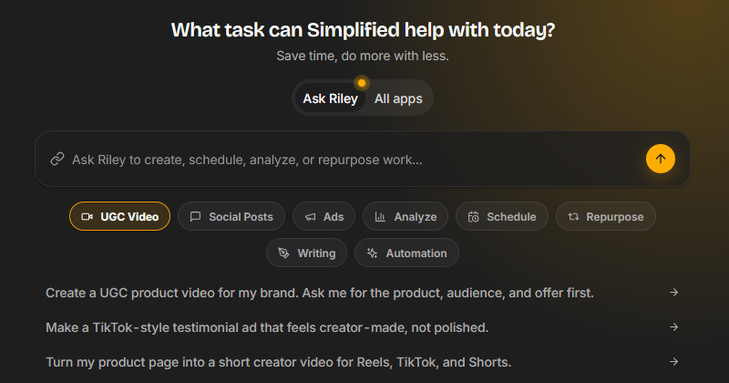Click the orange send arrow button
The height and width of the screenshot is (383, 729).
(x=660, y=159)
